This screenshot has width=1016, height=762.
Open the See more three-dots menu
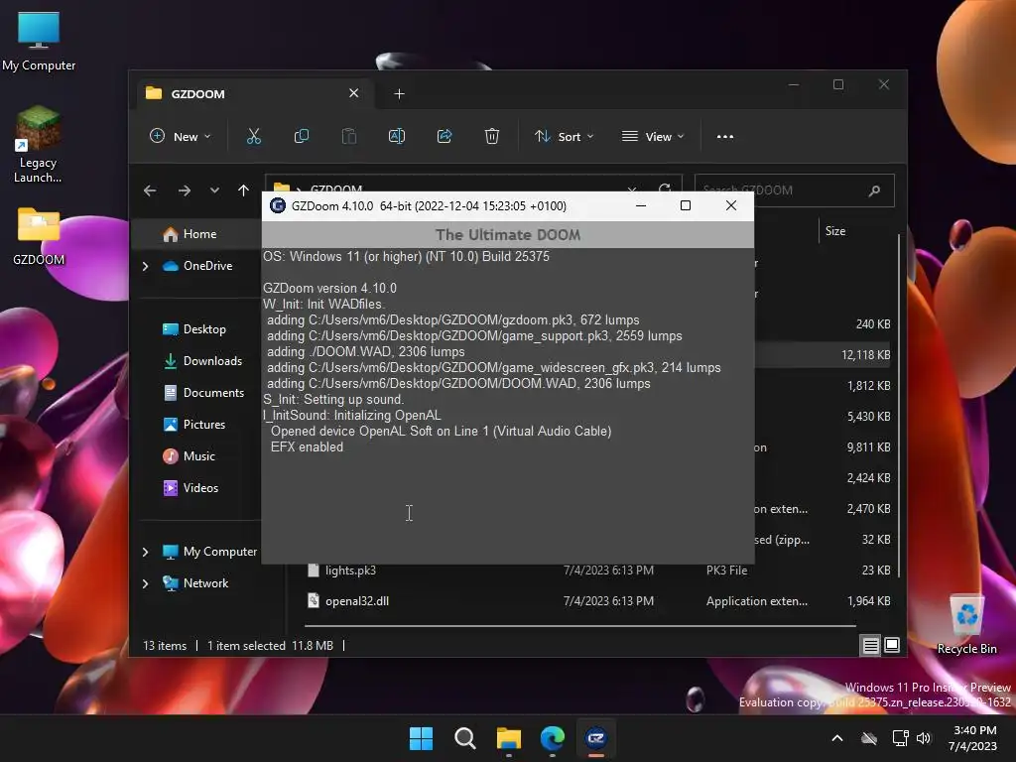(725, 137)
